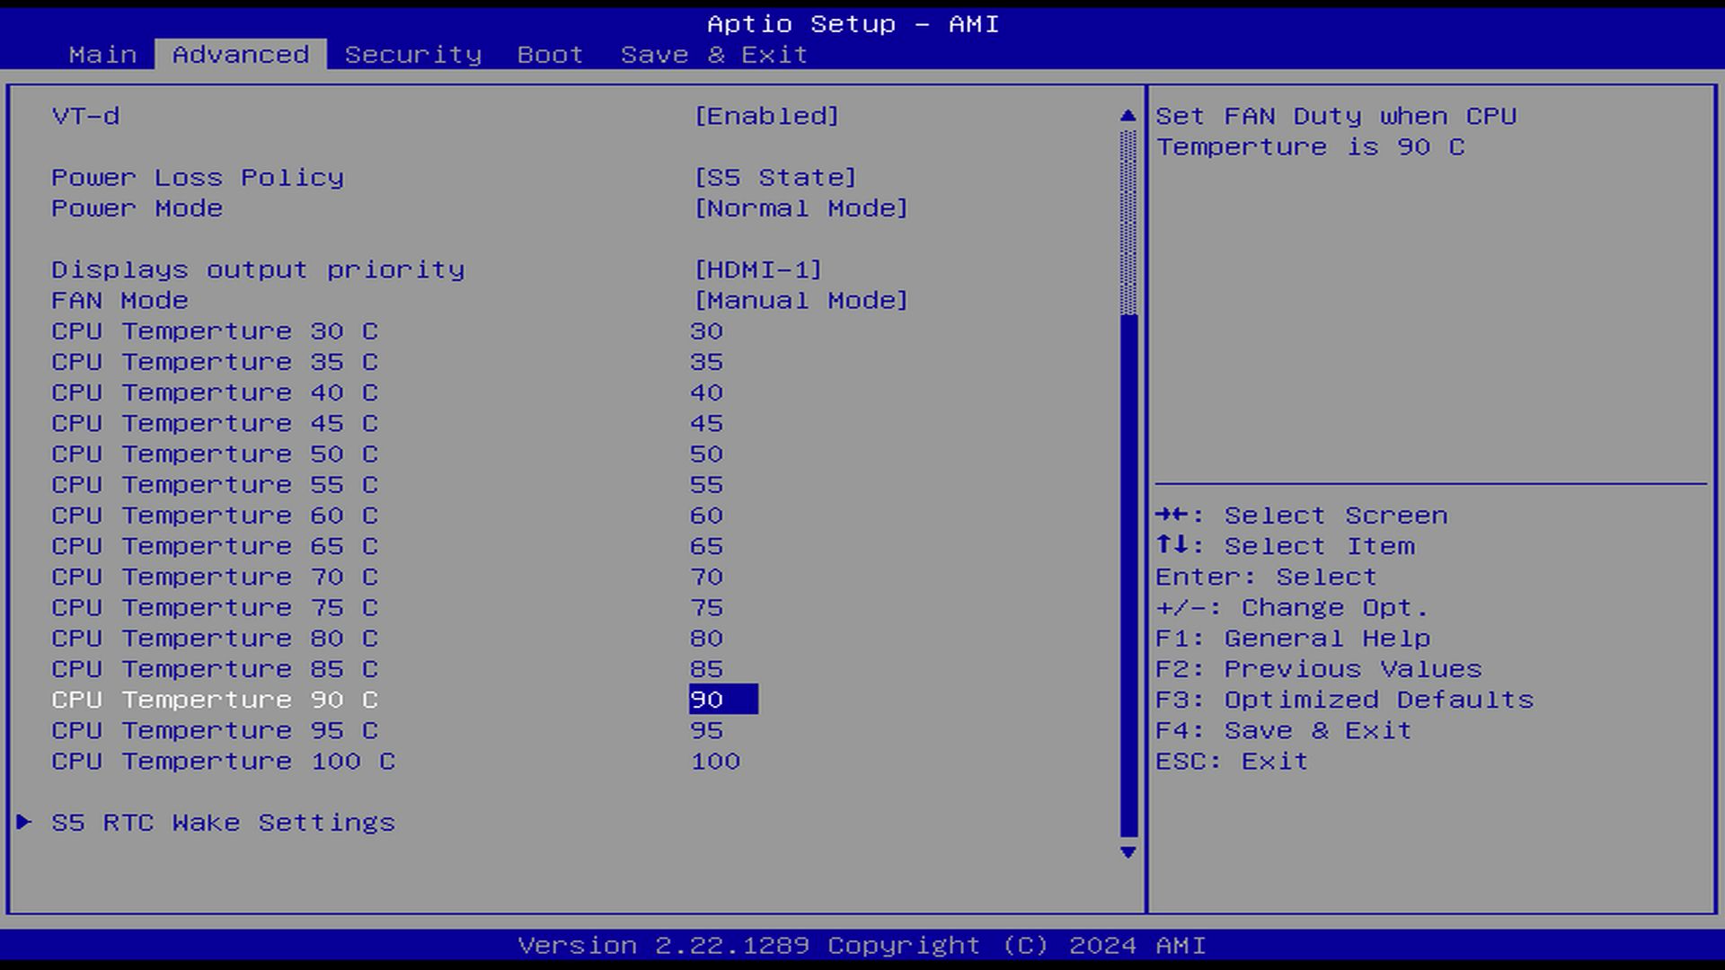The width and height of the screenshot is (1725, 970).
Task: Open the FAN Mode Manual Mode selector
Action: coord(801,300)
